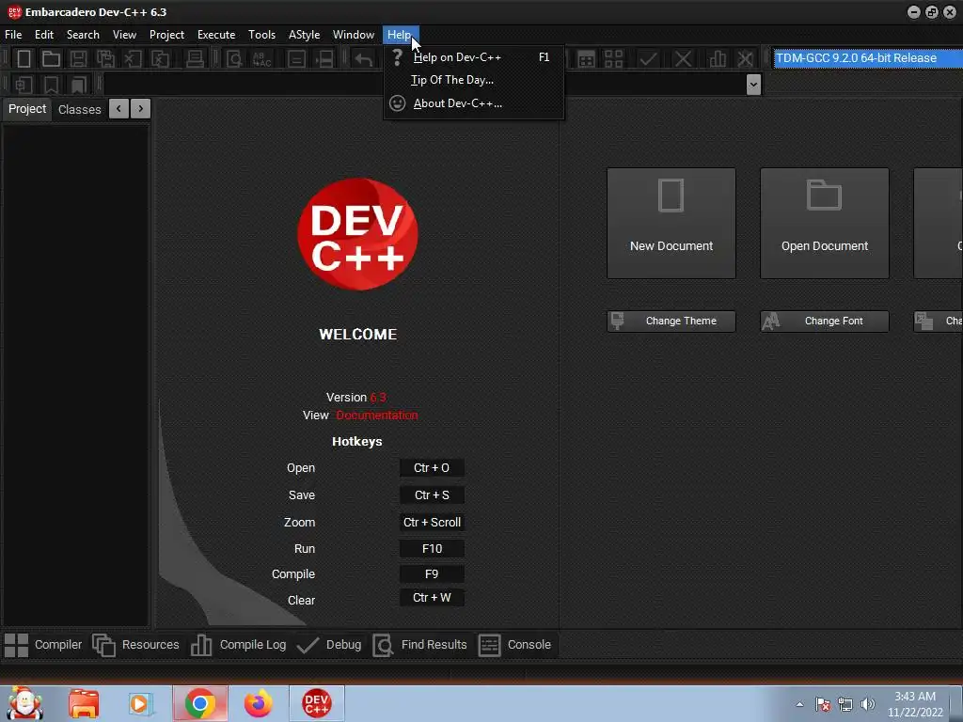
Task: Click the New source file toolbar icon
Action: pos(24,59)
